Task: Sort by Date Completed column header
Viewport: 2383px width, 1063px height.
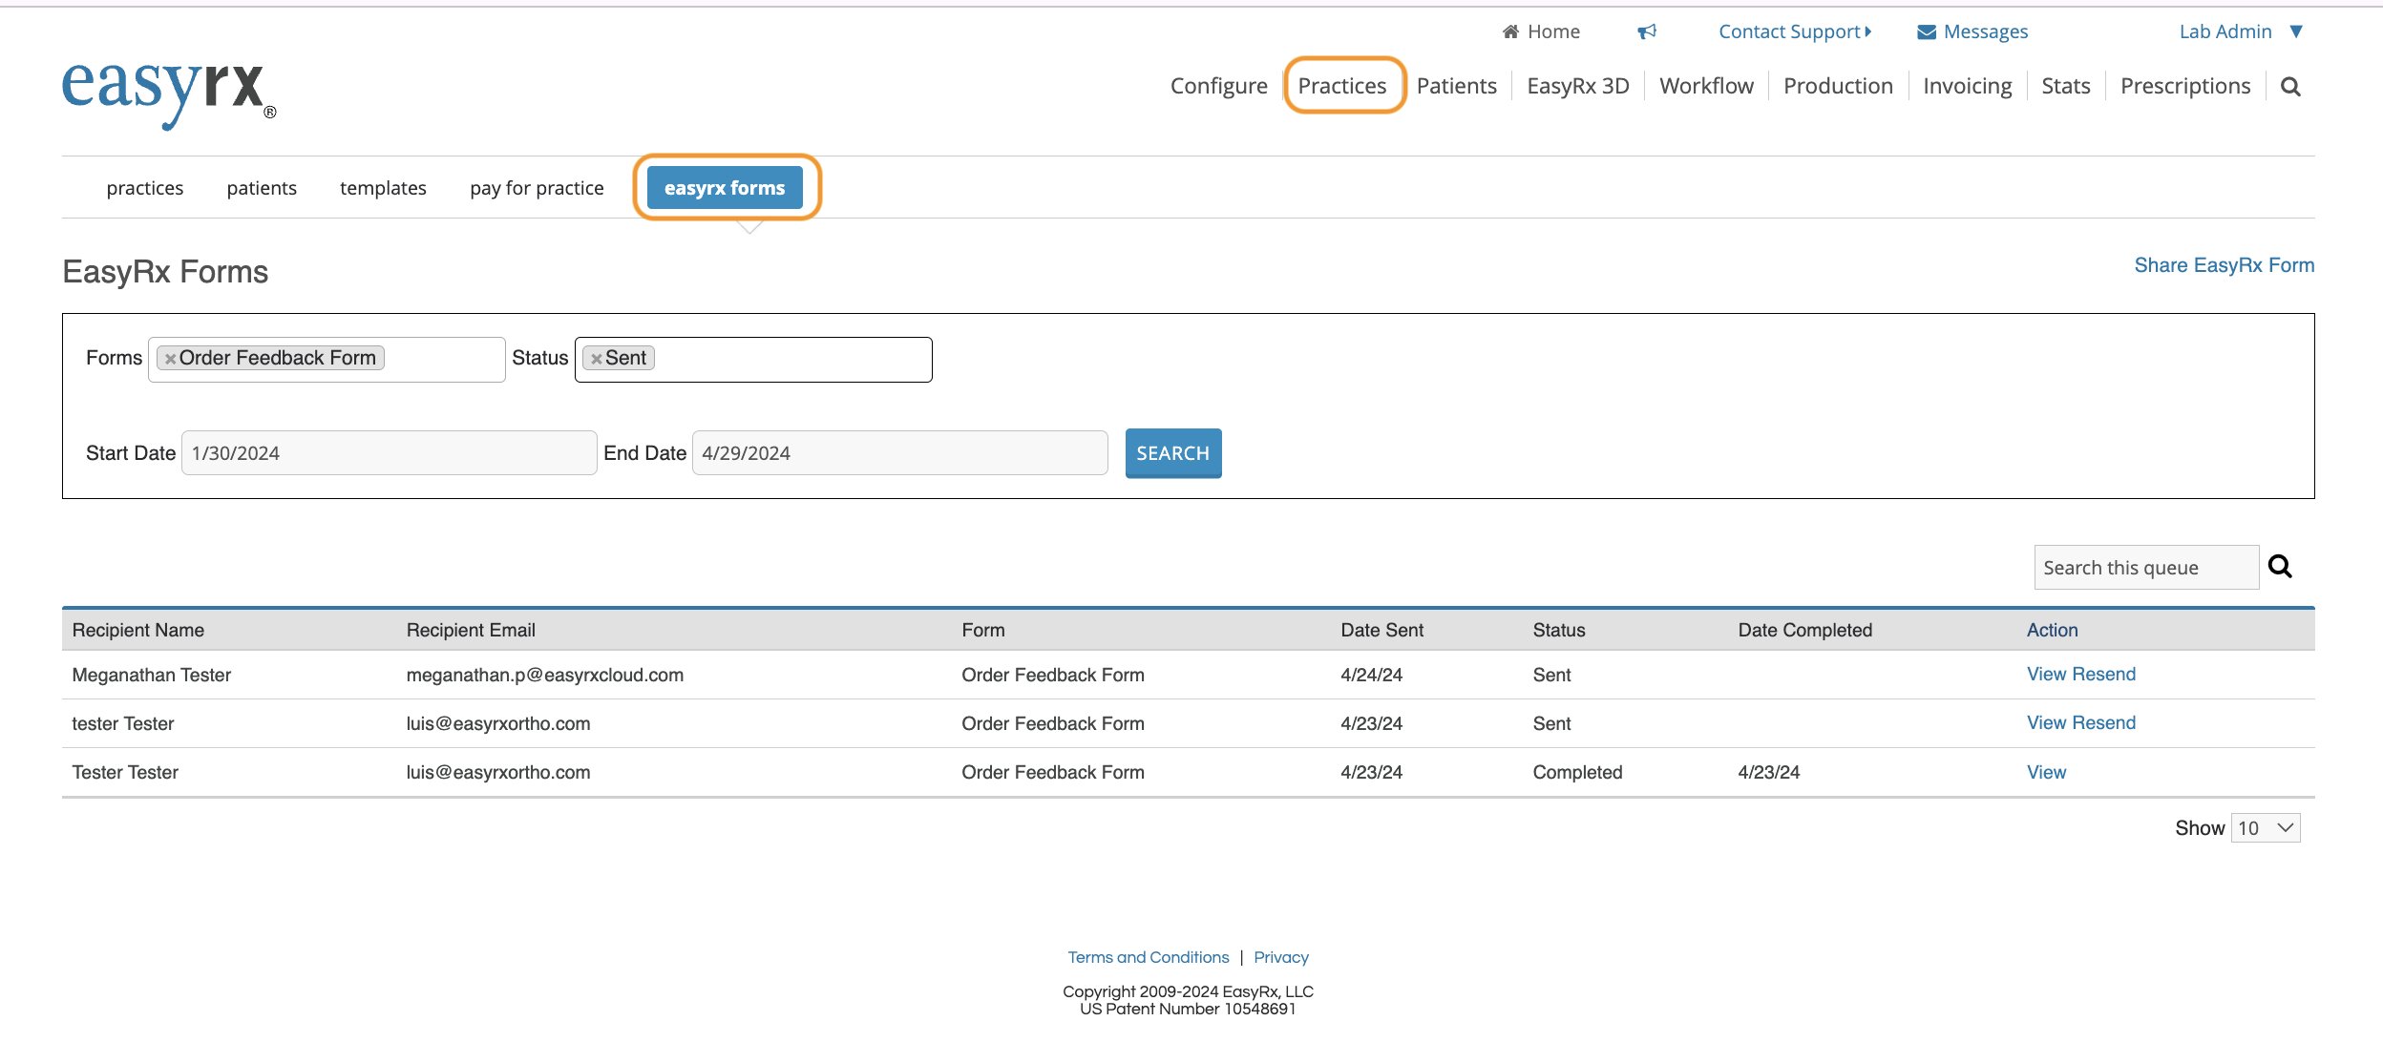Action: click(x=1805, y=630)
